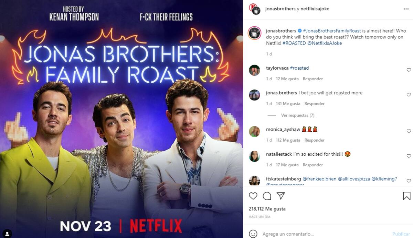
Task: Open the three-dot more options menu
Action: point(406,9)
